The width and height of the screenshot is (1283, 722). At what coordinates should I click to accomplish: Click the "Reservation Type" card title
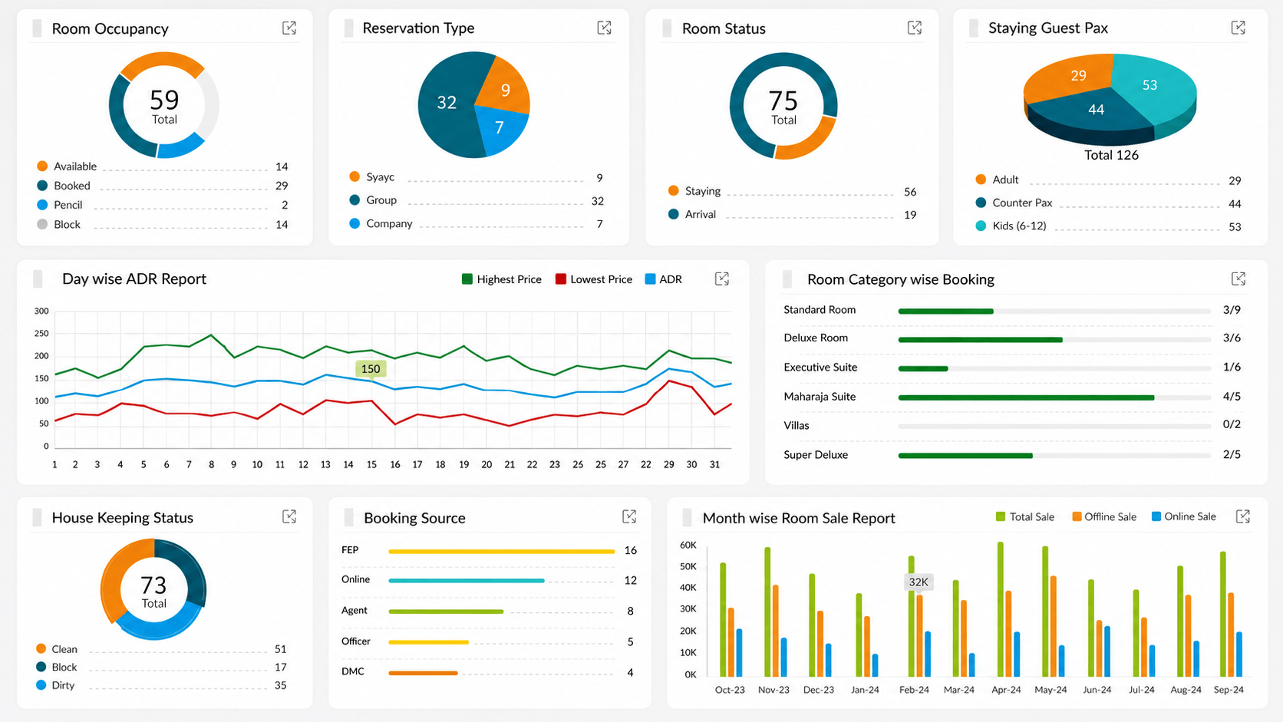(x=418, y=28)
